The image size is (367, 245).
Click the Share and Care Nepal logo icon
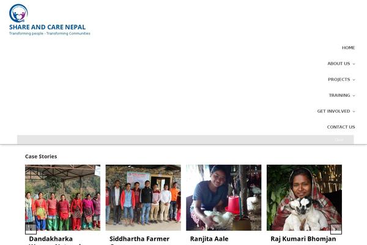tap(18, 13)
